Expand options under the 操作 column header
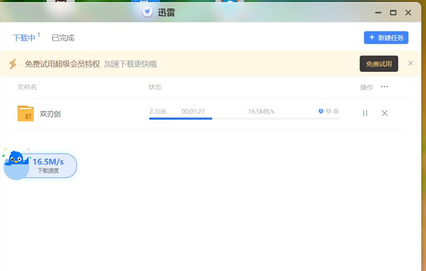Image resolution: width=426 pixels, height=271 pixels. click(x=367, y=87)
